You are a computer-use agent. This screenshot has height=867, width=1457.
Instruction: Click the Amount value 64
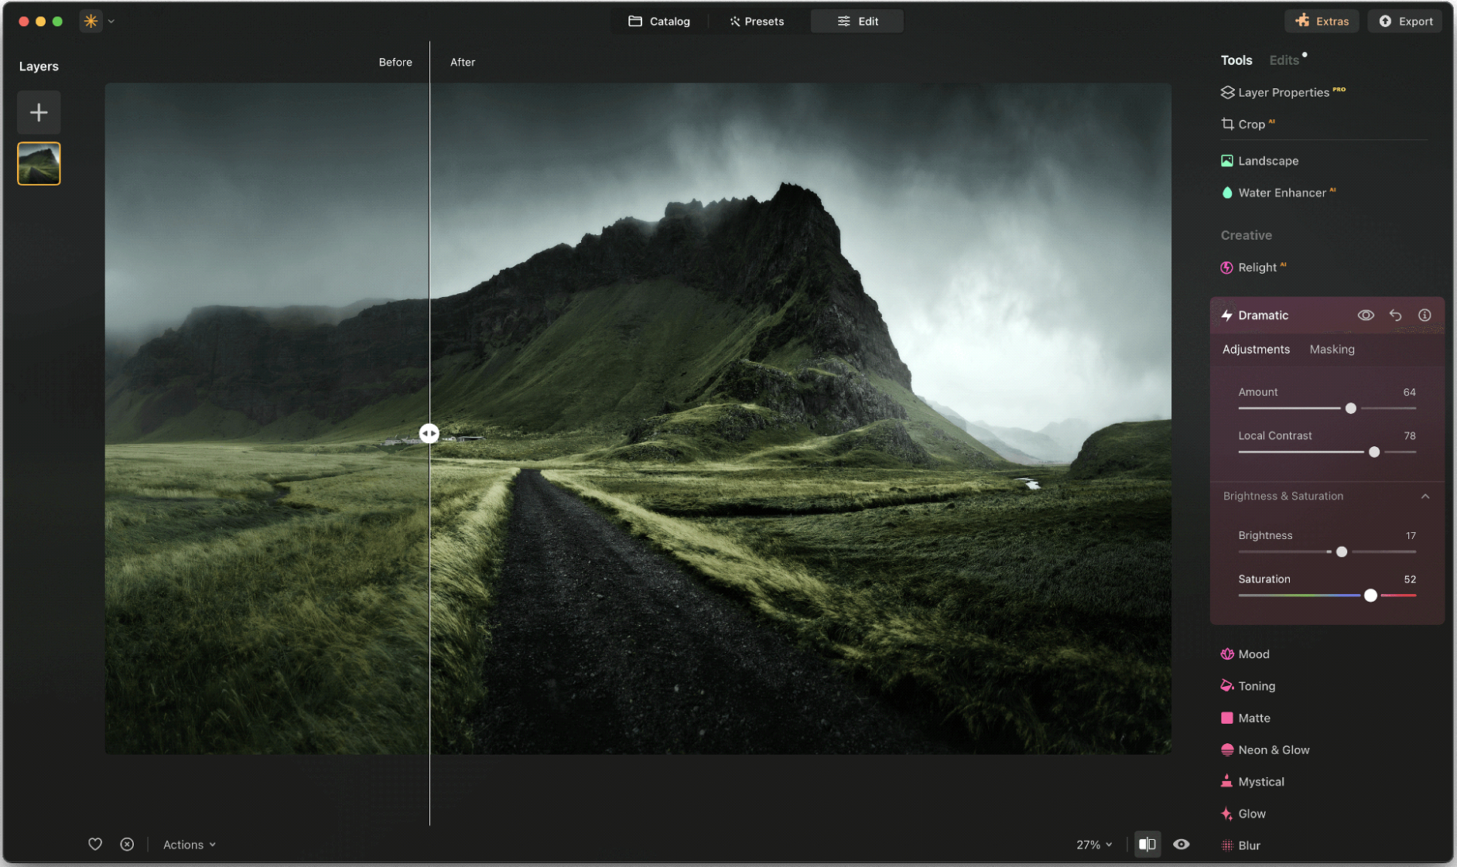tap(1409, 392)
